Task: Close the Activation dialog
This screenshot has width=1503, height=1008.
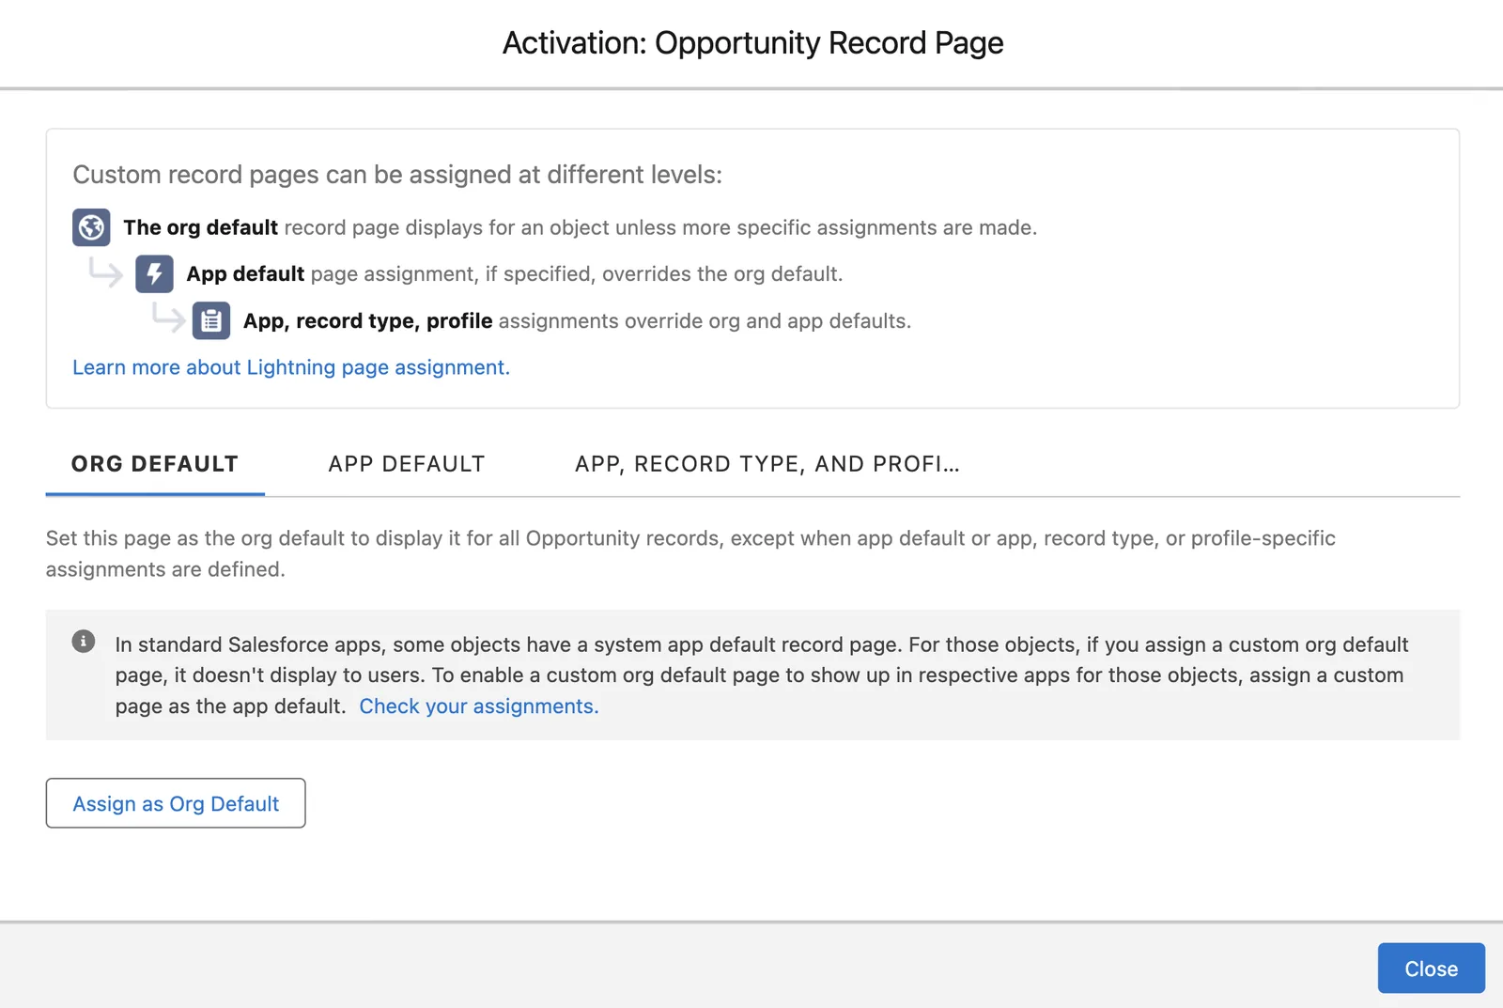Action: (1431, 969)
